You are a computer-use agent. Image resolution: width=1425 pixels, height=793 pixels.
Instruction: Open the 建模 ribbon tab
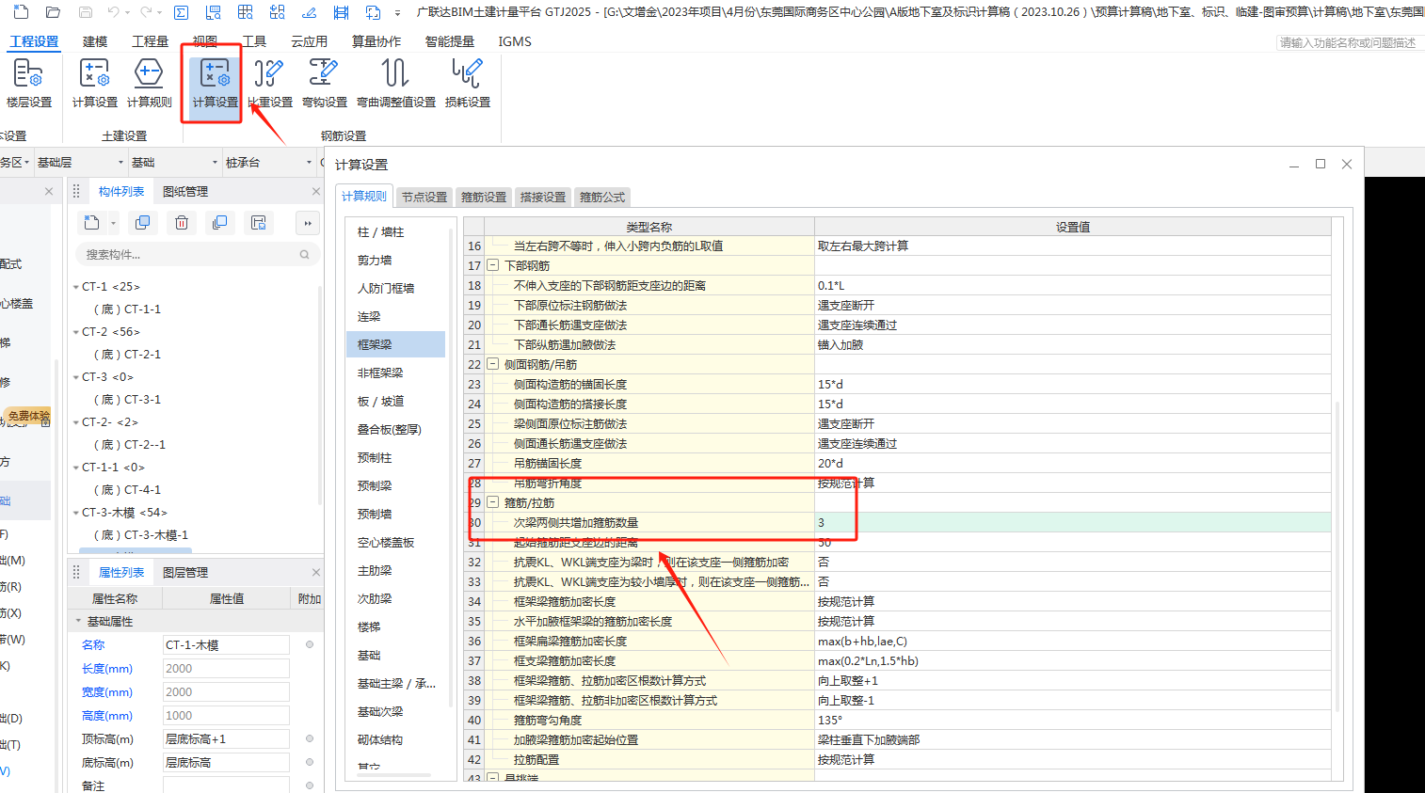[x=95, y=41]
